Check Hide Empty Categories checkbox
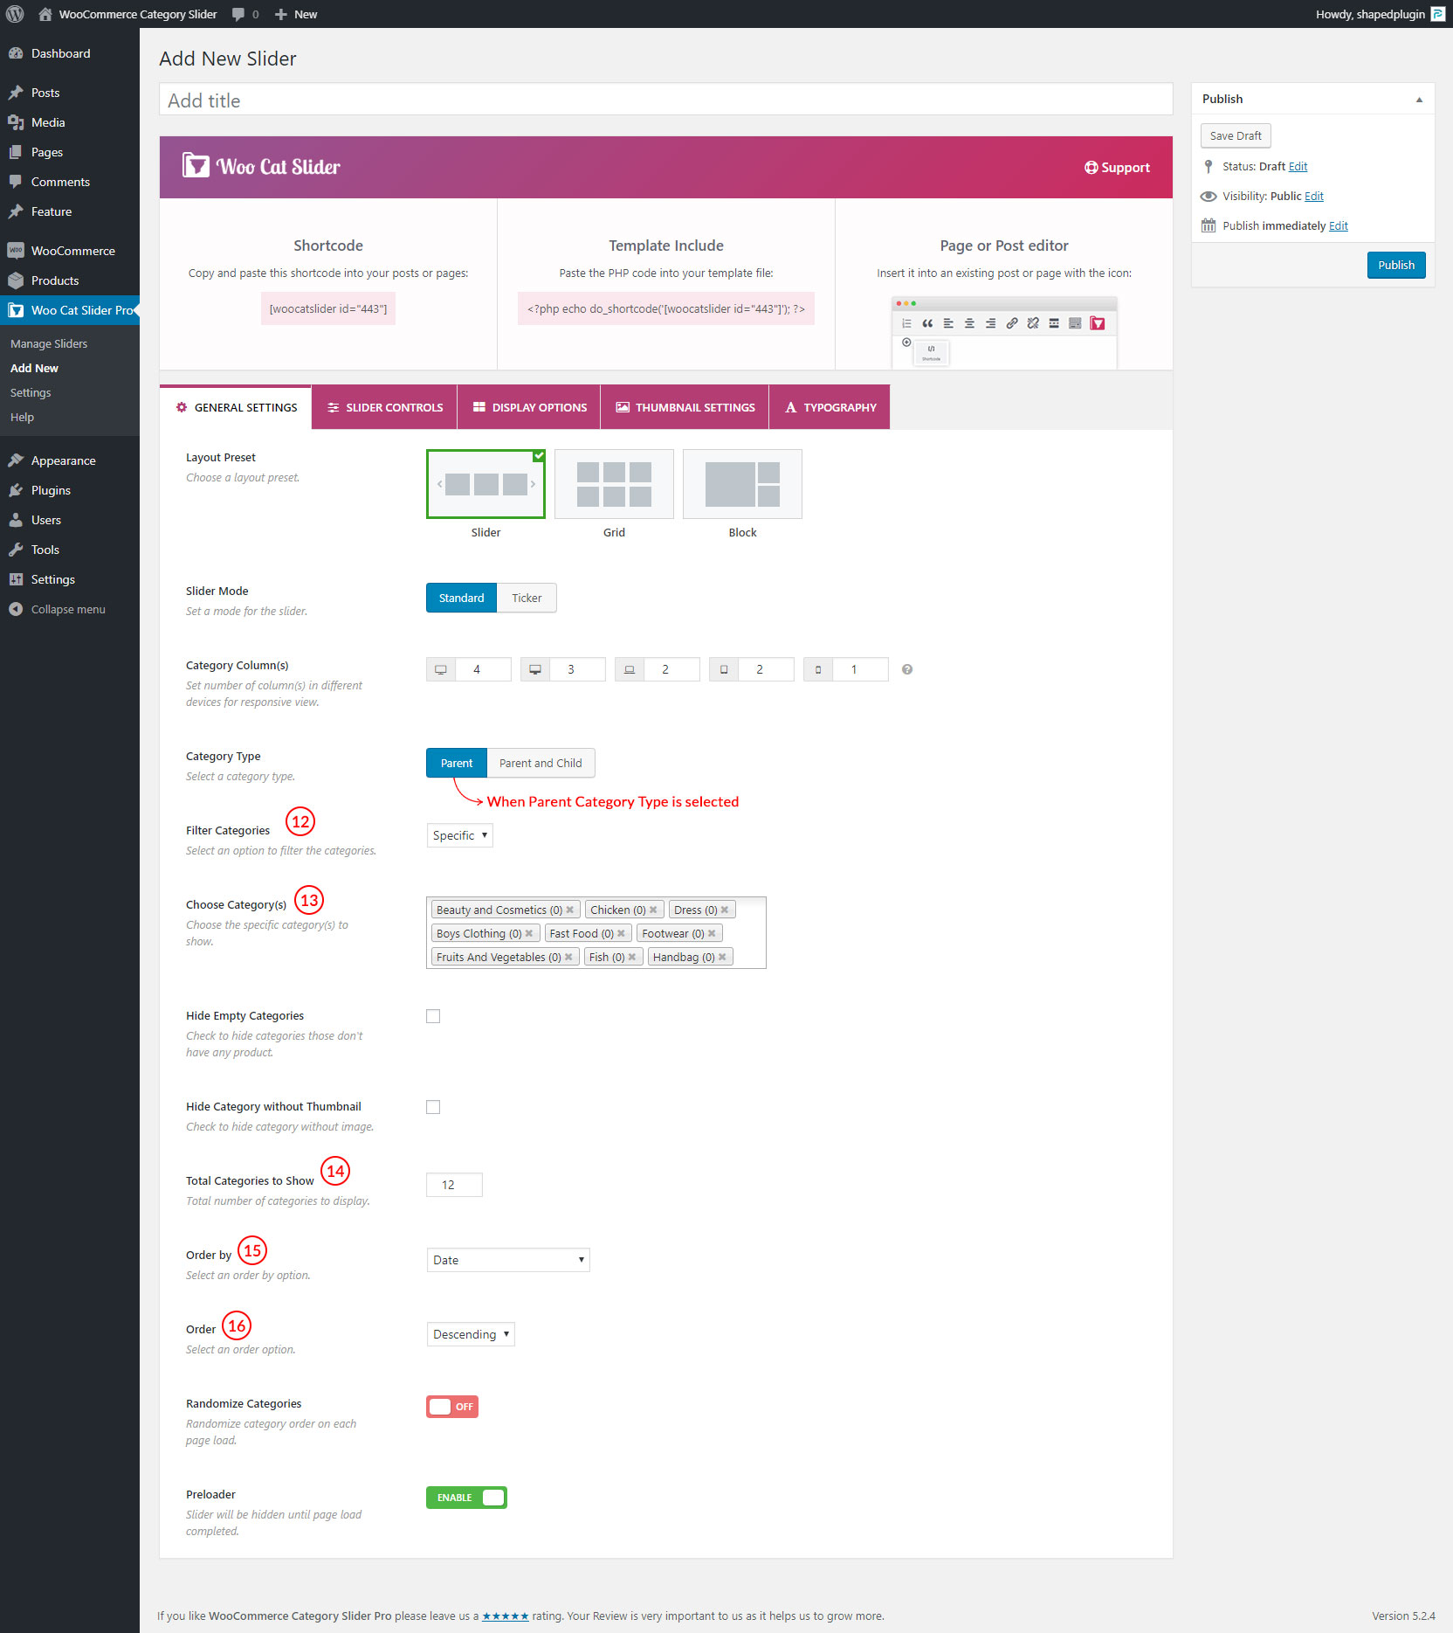 coord(433,1016)
